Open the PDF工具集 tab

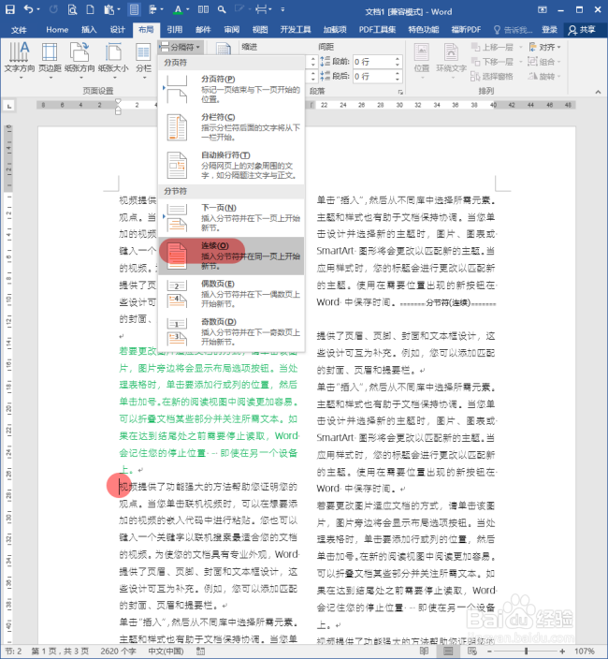coord(377,30)
